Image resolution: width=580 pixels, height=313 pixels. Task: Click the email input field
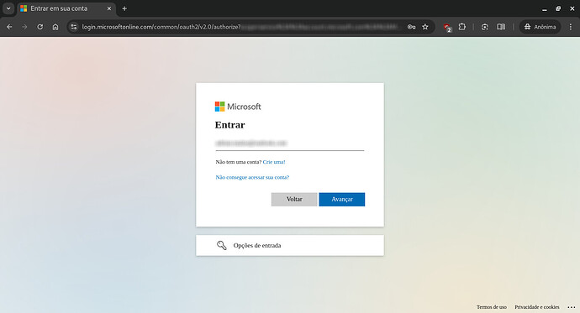(290, 143)
